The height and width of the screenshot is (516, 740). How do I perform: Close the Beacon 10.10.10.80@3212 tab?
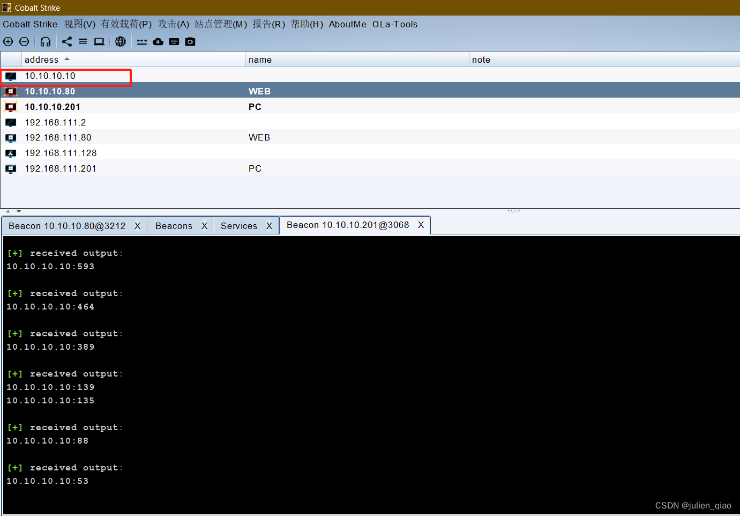coord(138,226)
